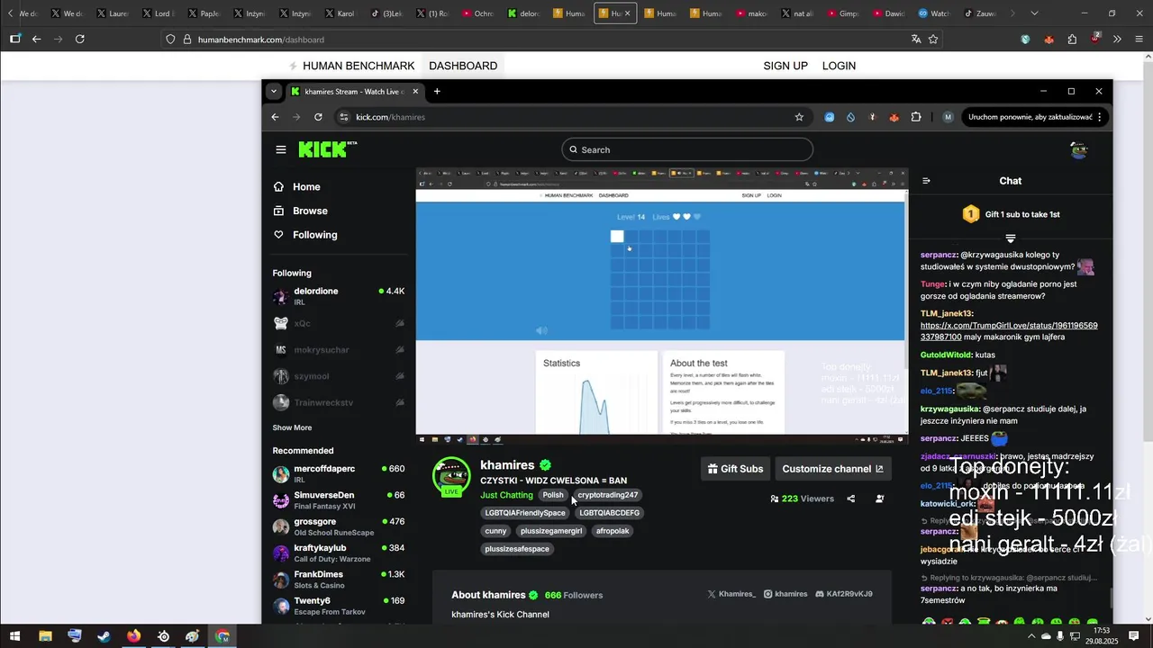Open the Kick hamburger menu

point(281,149)
